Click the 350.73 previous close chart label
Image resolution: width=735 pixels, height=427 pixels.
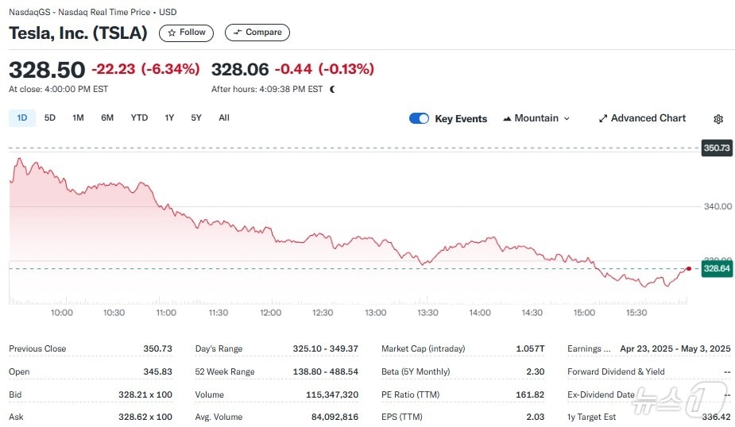pos(717,148)
